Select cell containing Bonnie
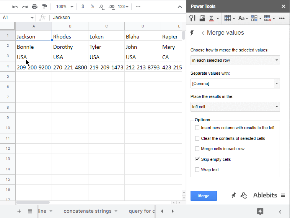 34,46
